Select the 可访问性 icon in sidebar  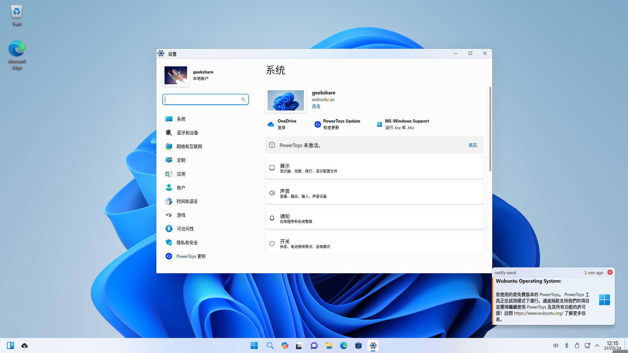pos(169,229)
